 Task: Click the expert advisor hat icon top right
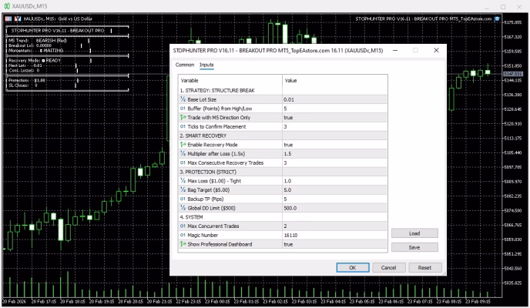point(497,19)
